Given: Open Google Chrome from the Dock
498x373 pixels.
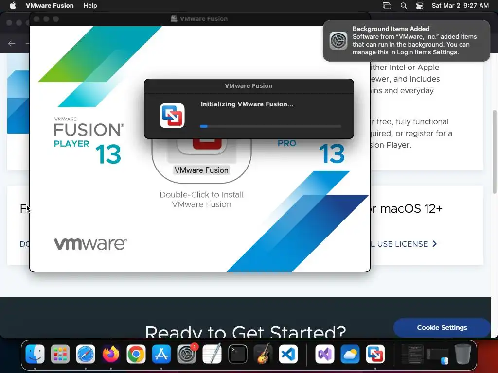Looking at the screenshot, I should click(x=136, y=354).
